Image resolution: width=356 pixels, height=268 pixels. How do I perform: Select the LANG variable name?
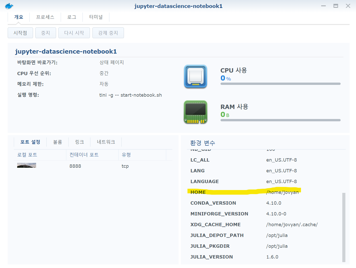click(197, 171)
